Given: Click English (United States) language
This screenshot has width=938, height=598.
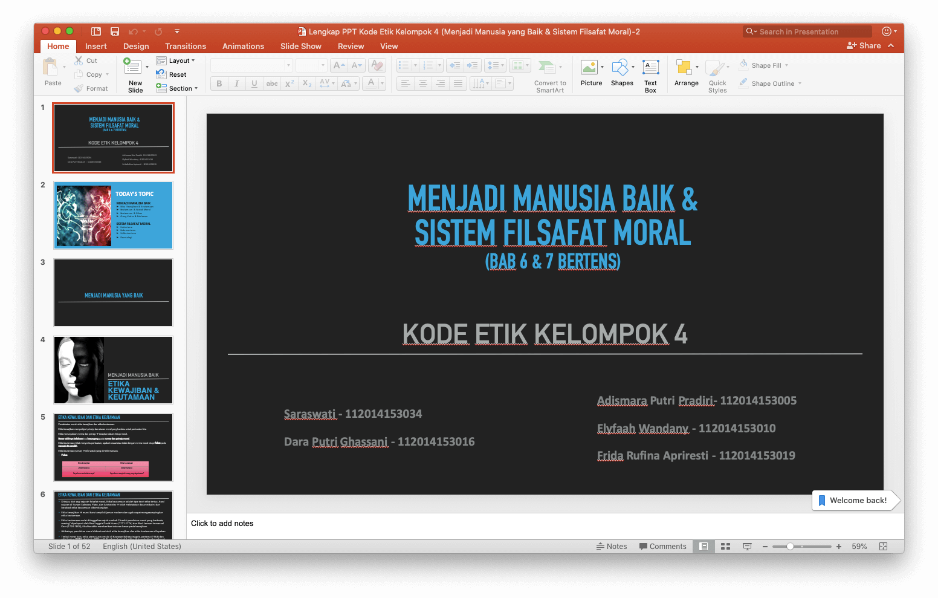Looking at the screenshot, I should coord(142,546).
